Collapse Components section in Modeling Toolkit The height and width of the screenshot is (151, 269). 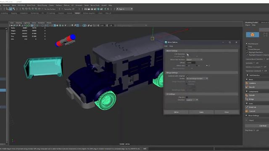point(247,91)
